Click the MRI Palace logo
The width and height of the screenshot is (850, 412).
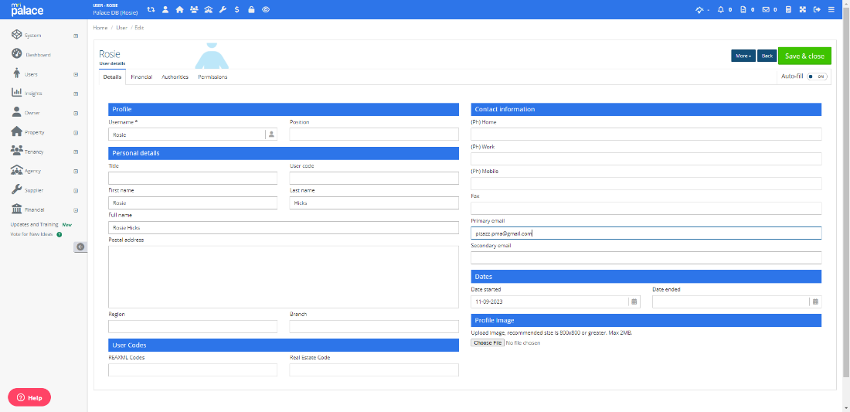(x=27, y=9)
